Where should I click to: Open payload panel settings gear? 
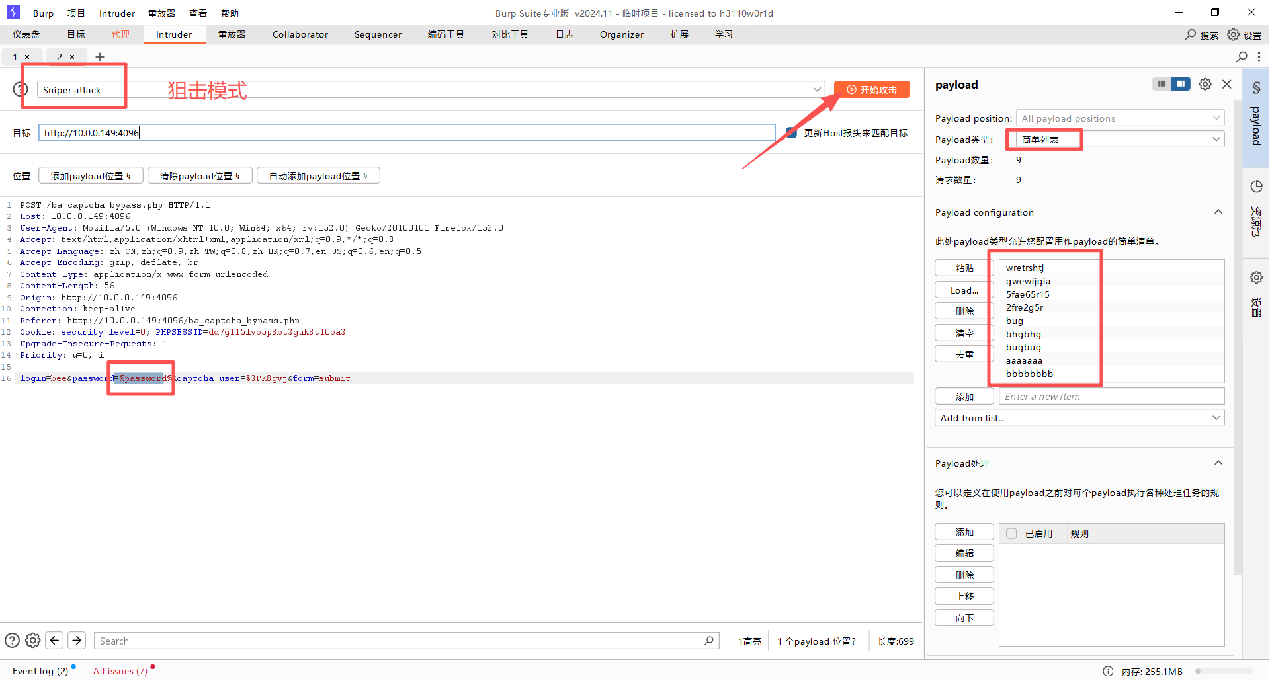1205,84
